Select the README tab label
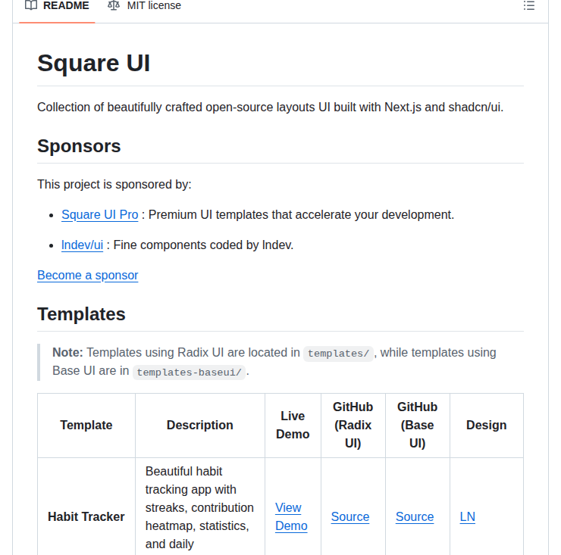The image size is (561, 555). [66, 5]
